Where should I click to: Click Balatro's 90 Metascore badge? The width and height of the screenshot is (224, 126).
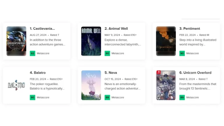(32, 97)
